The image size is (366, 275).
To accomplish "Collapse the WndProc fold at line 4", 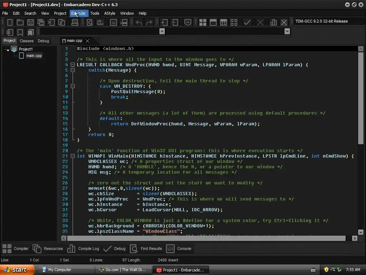I will pos(73,65).
